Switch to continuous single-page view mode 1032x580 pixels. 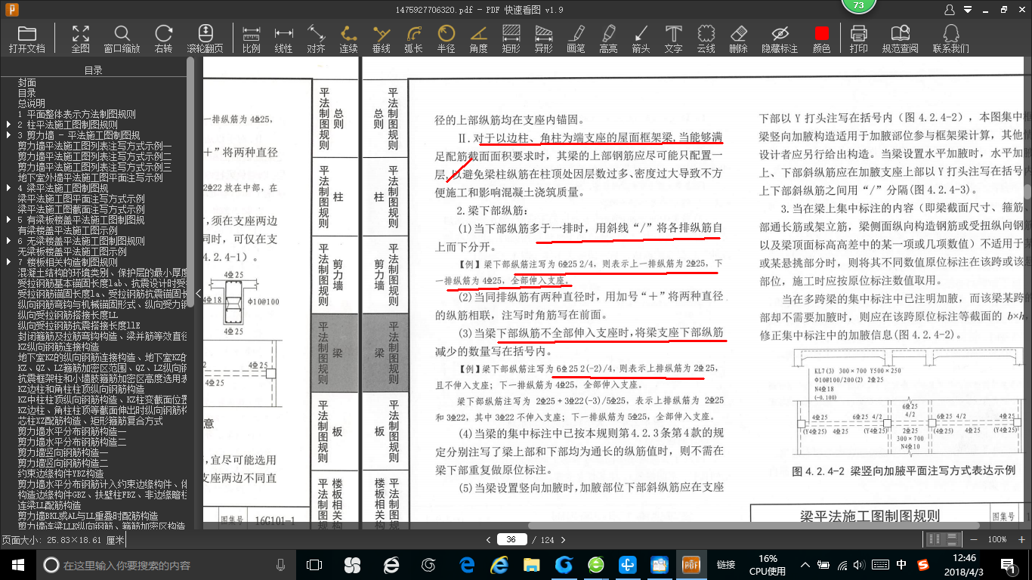(953, 539)
